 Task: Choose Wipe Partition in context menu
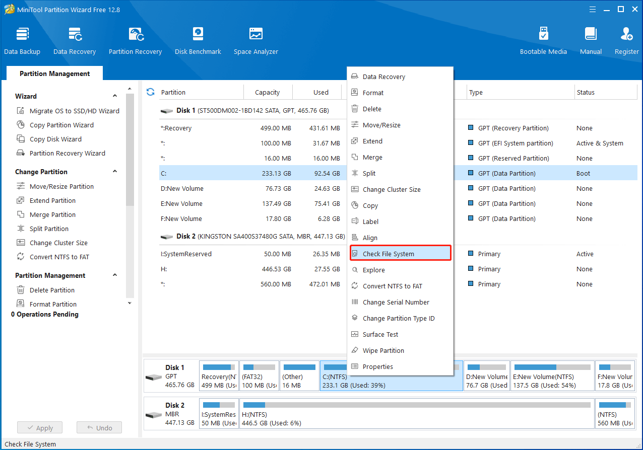pos(400,350)
